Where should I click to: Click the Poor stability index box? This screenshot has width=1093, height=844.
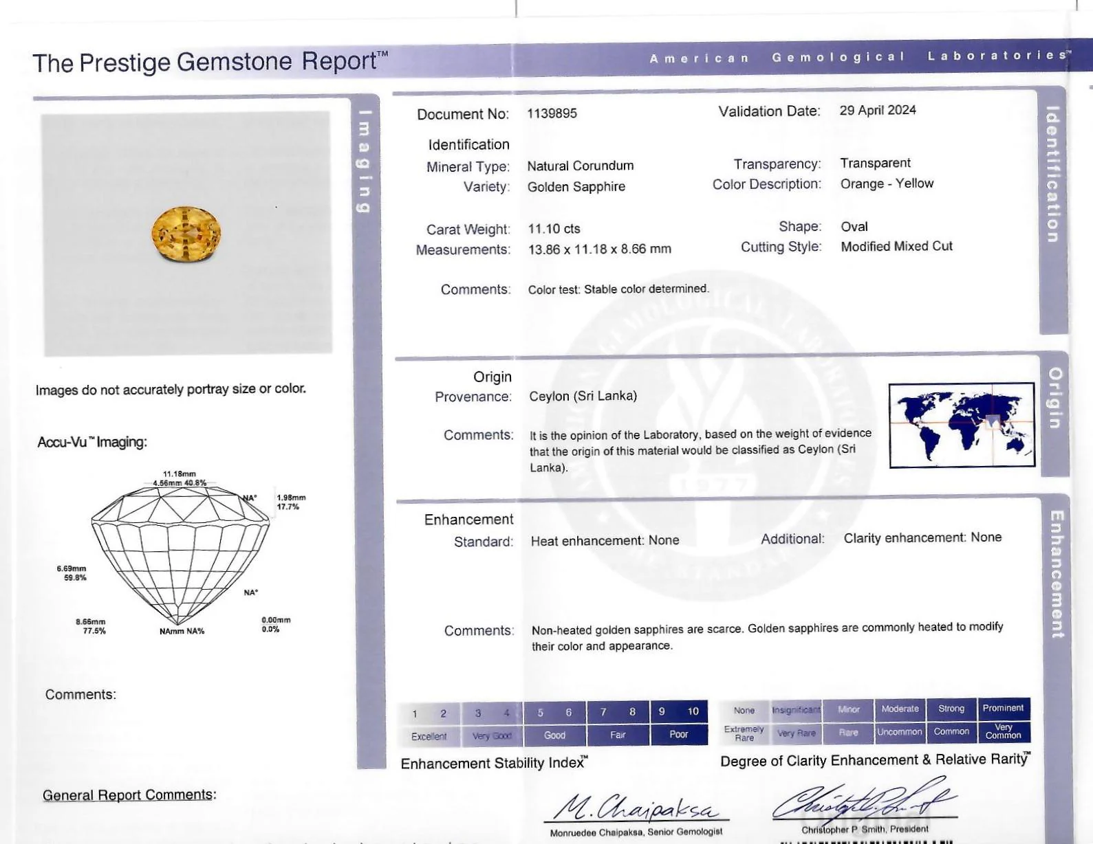click(679, 734)
